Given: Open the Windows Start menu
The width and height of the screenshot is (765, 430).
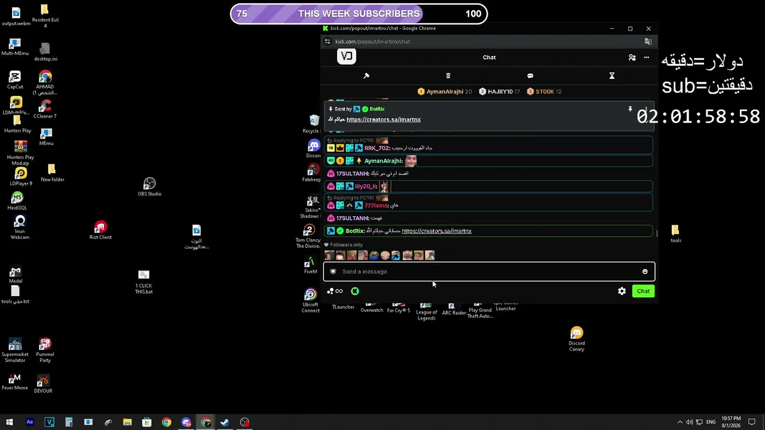Looking at the screenshot, I should coord(10,422).
